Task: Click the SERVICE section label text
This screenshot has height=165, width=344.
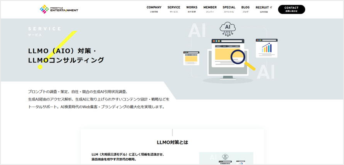Action: coord(44,29)
